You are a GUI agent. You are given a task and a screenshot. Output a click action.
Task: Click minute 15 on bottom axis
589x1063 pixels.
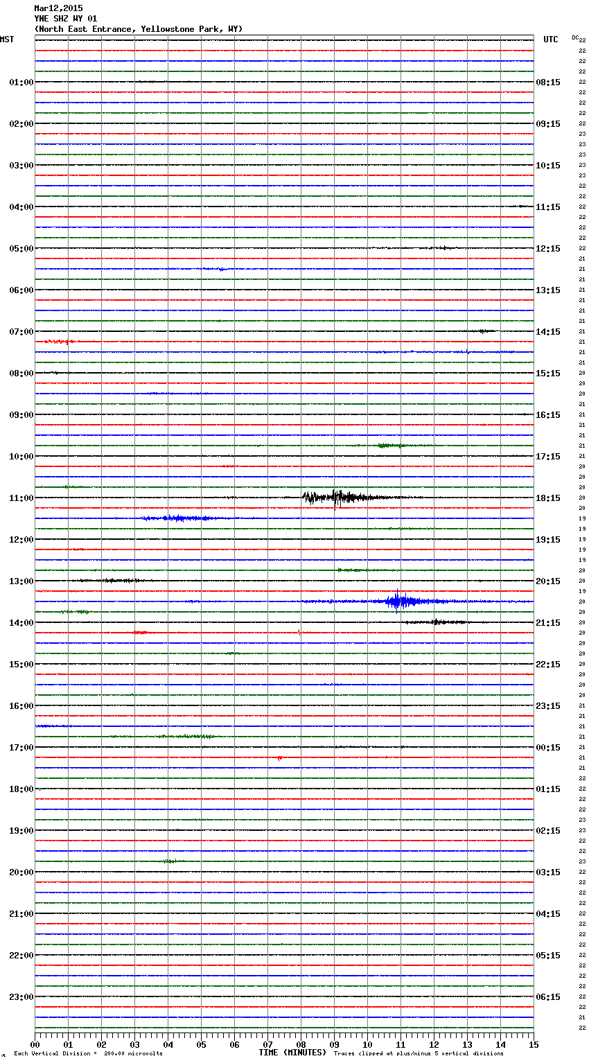534,1044
